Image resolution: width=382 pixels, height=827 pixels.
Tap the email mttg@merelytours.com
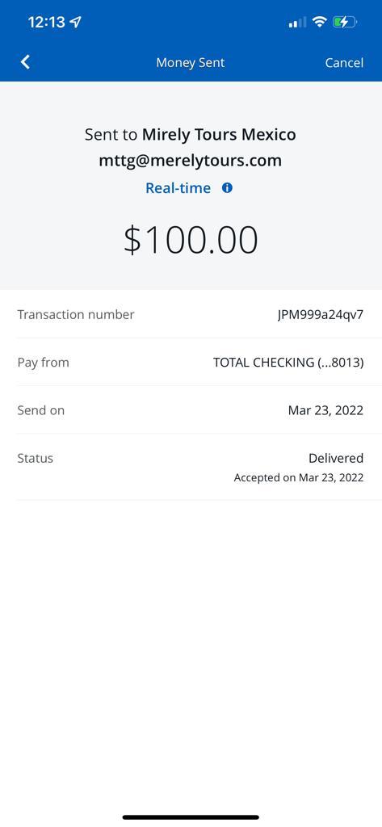[x=191, y=161]
